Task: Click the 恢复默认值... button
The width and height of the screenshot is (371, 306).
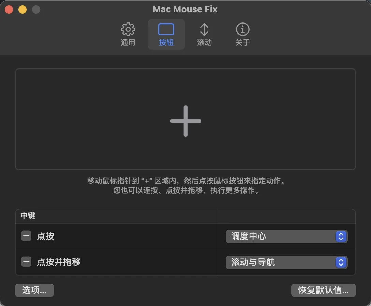Action: pyautogui.click(x=323, y=290)
